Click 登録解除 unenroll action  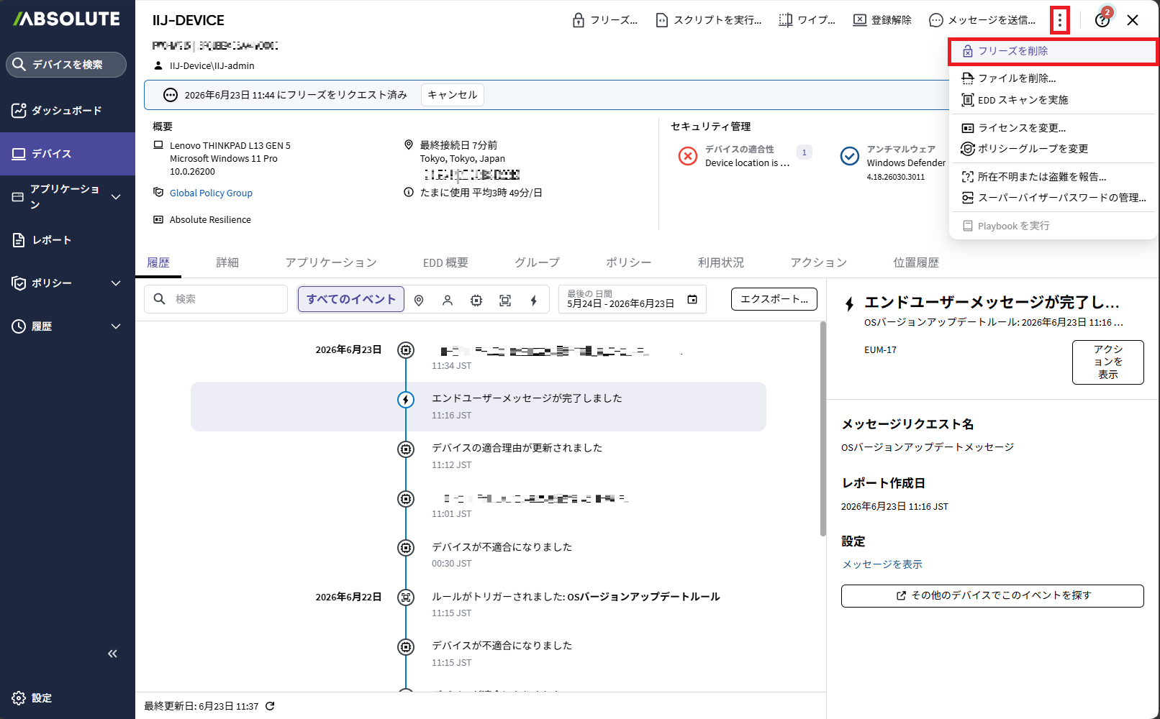[882, 20]
